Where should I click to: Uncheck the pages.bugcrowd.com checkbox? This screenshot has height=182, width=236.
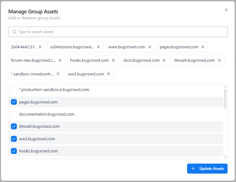pos(14,102)
